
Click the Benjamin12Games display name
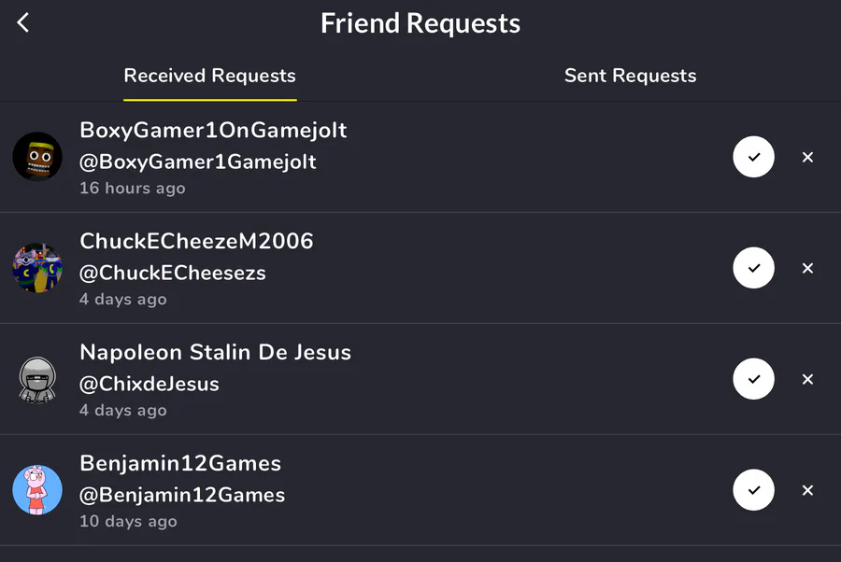pos(180,463)
